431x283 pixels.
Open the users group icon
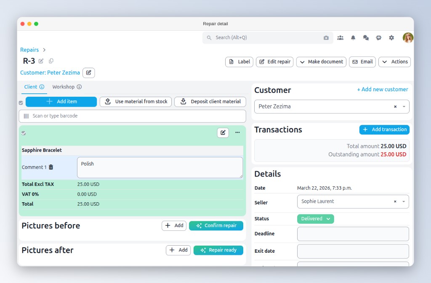(340, 38)
